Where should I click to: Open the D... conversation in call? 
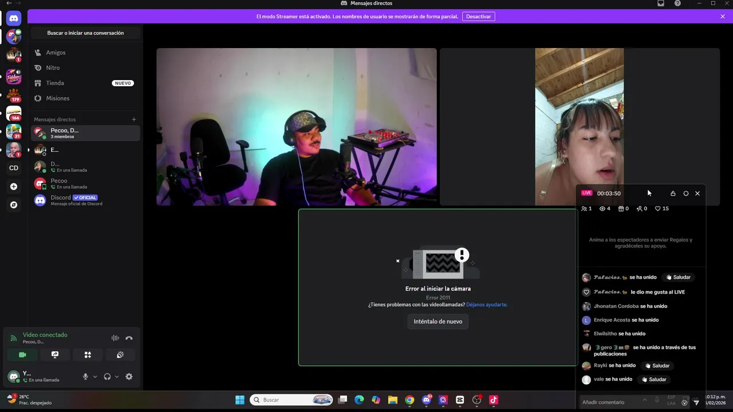point(85,167)
